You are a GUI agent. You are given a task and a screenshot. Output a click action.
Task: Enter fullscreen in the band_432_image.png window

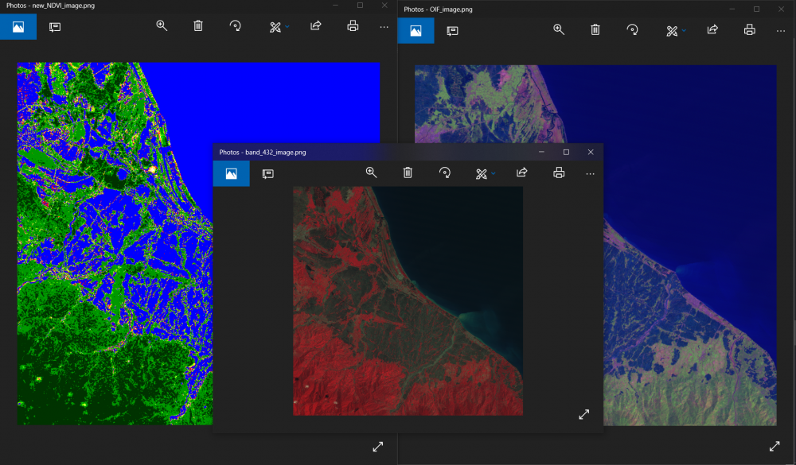tap(583, 414)
